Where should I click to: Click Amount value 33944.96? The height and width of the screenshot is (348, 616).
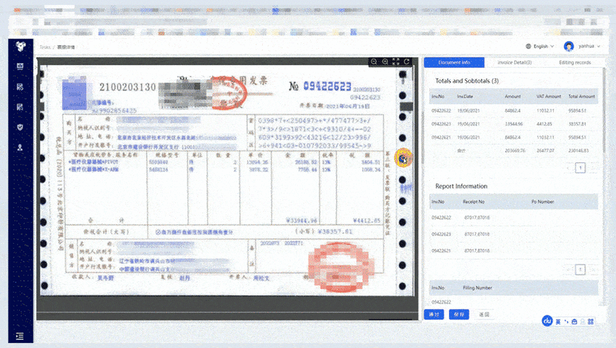513,124
